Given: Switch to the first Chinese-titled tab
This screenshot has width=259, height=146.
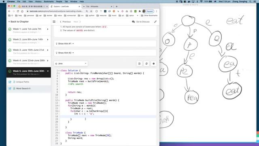Looking at the screenshot, I should click(x=33, y=6).
